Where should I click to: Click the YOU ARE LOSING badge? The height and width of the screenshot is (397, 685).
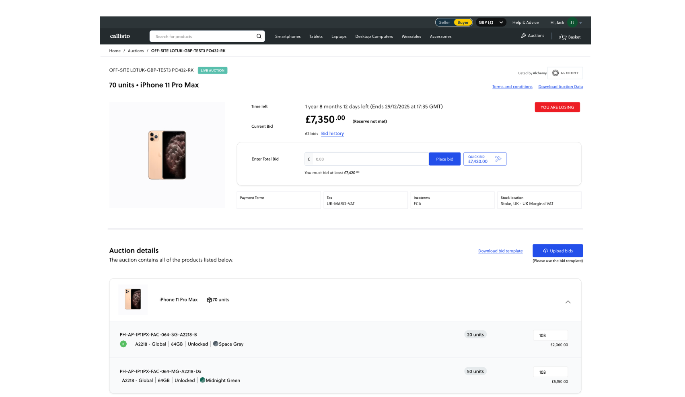[557, 107]
